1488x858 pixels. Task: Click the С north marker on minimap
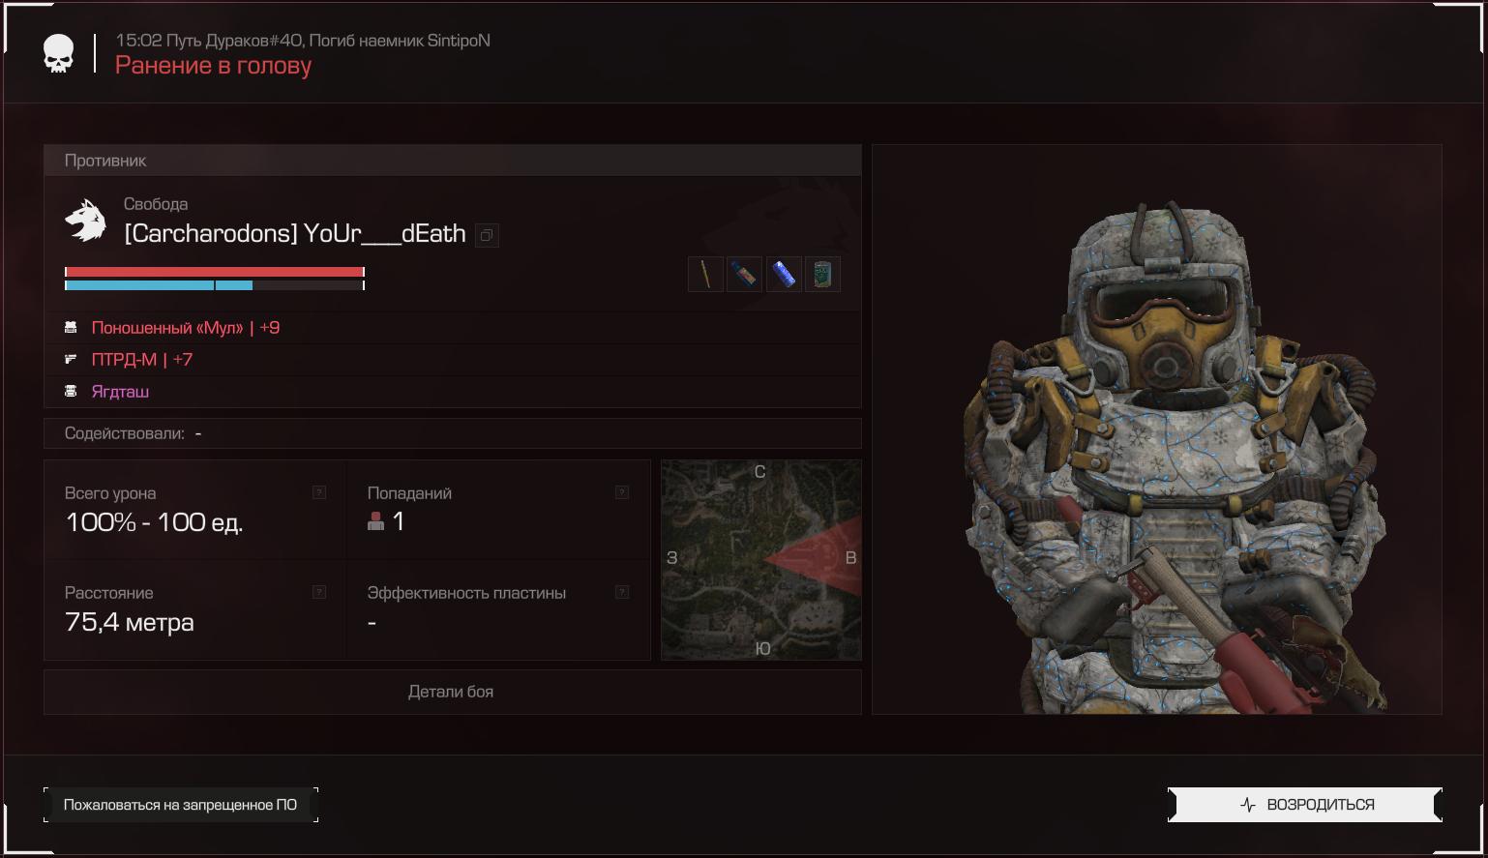coord(759,472)
